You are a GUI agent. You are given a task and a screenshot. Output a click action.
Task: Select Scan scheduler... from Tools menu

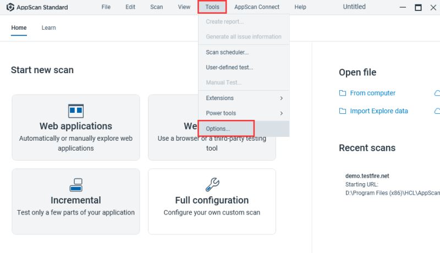244,52
